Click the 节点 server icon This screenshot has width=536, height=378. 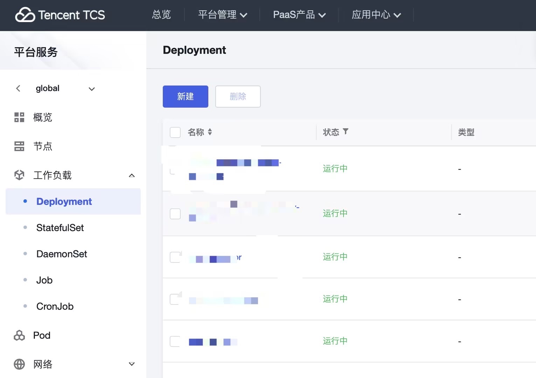click(19, 146)
